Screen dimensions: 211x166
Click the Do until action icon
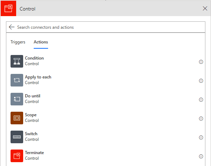(x=17, y=99)
